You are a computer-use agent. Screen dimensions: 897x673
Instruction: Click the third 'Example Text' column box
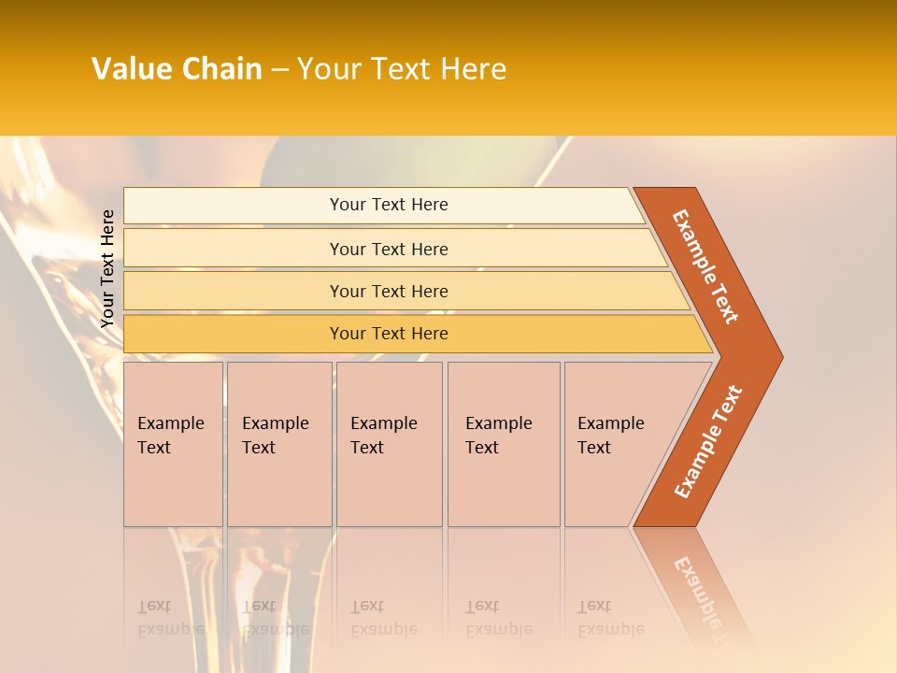(390, 444)
